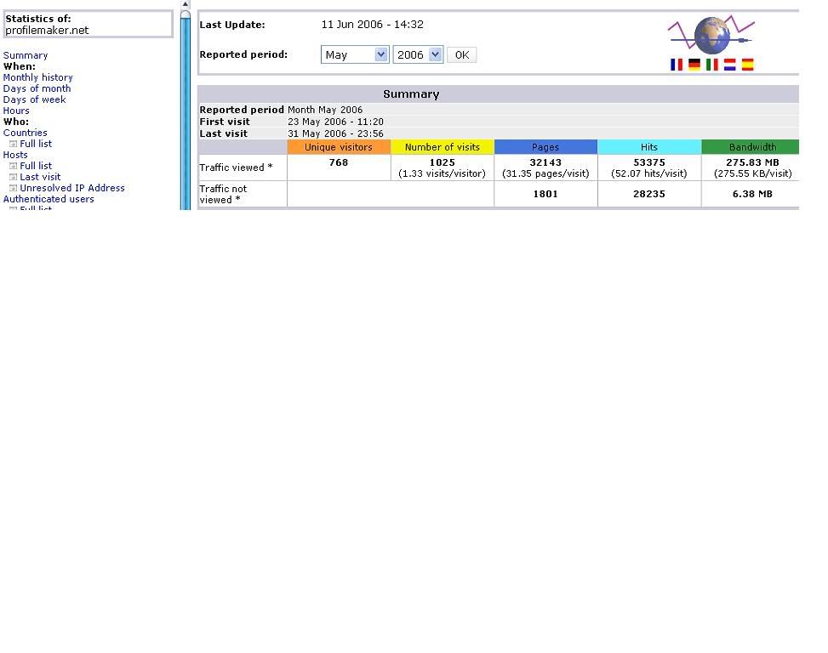Open the Countries report link
828x653 pixels.
coord(25,133)
